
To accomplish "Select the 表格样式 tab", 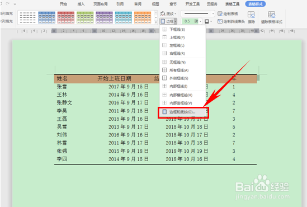I will (x=256, y=4).
